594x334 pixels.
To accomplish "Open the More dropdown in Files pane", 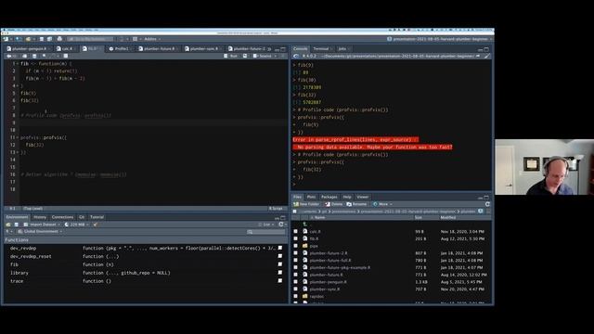I will click(x=382, y=204).
